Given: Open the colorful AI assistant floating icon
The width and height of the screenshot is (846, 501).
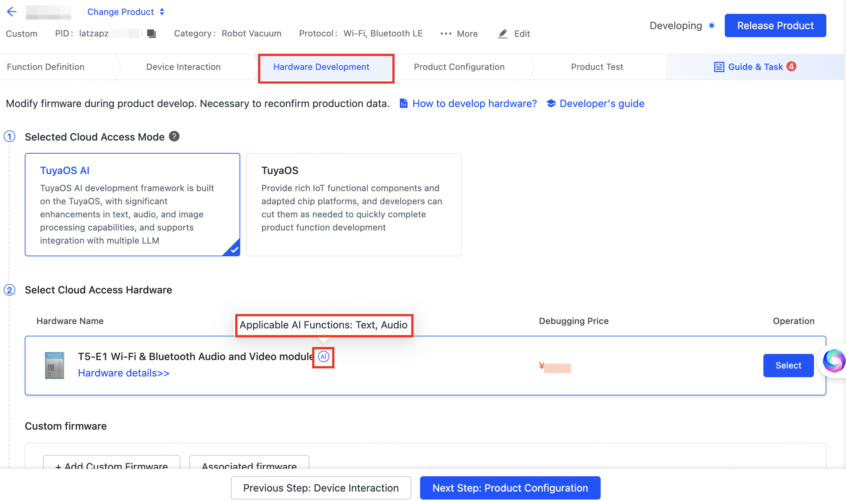Looking at the screenshot, I should coord(834,360).
